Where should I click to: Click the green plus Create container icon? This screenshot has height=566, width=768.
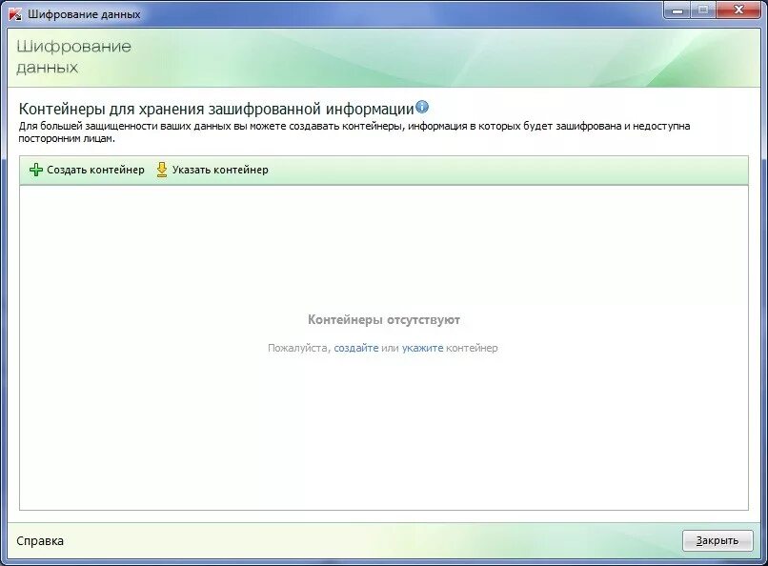point(36,170)
